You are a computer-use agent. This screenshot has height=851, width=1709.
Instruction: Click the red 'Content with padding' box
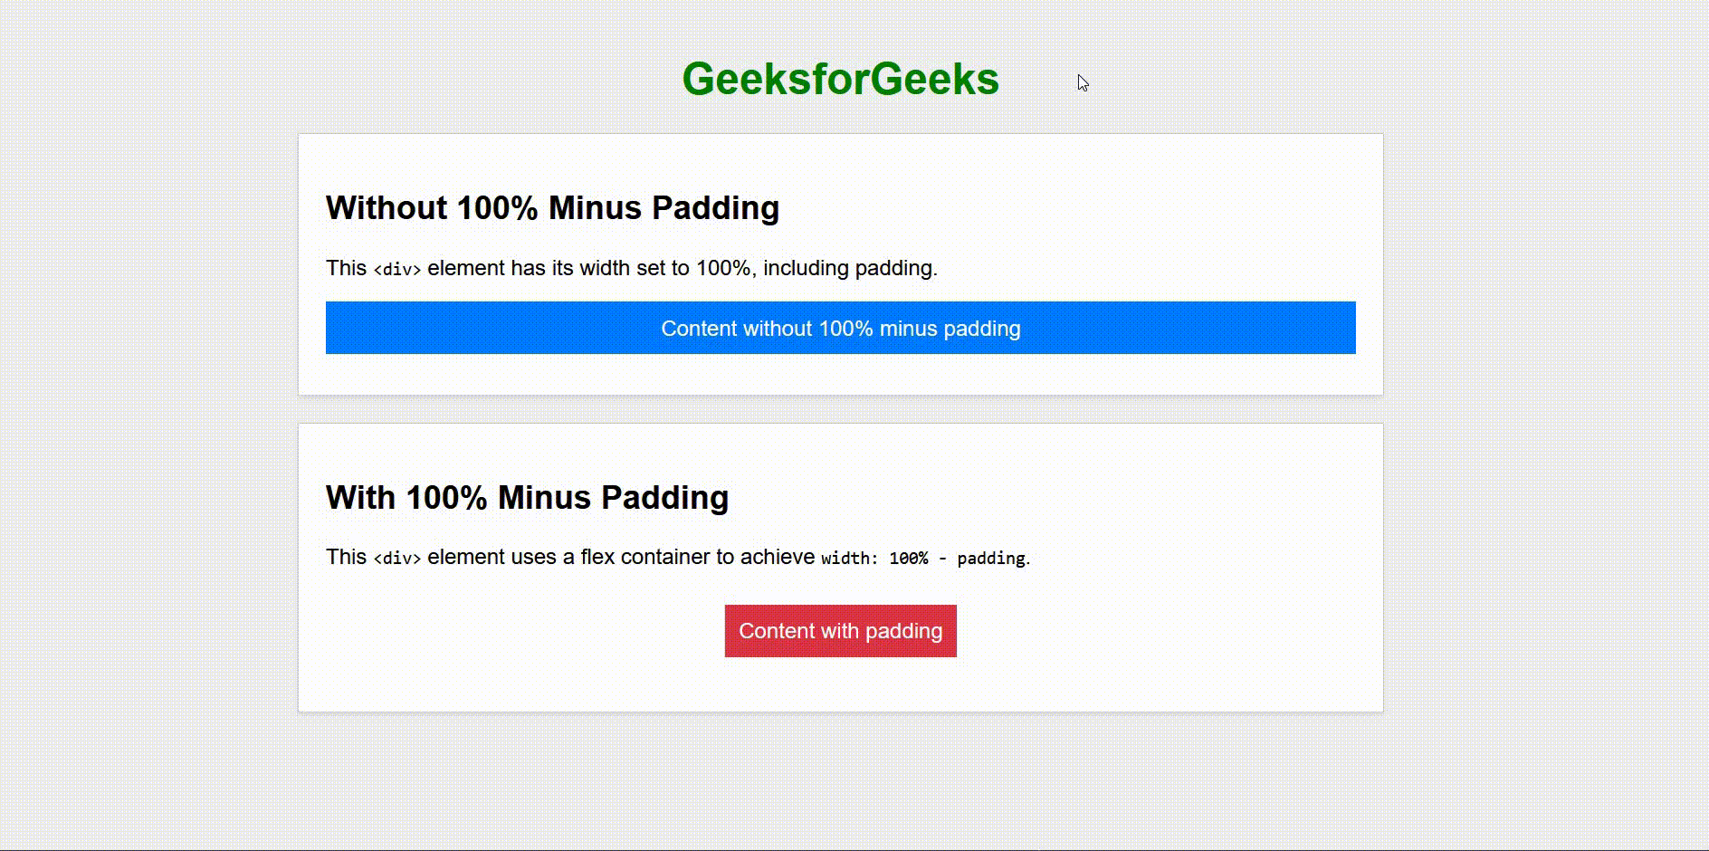(840, 631)
